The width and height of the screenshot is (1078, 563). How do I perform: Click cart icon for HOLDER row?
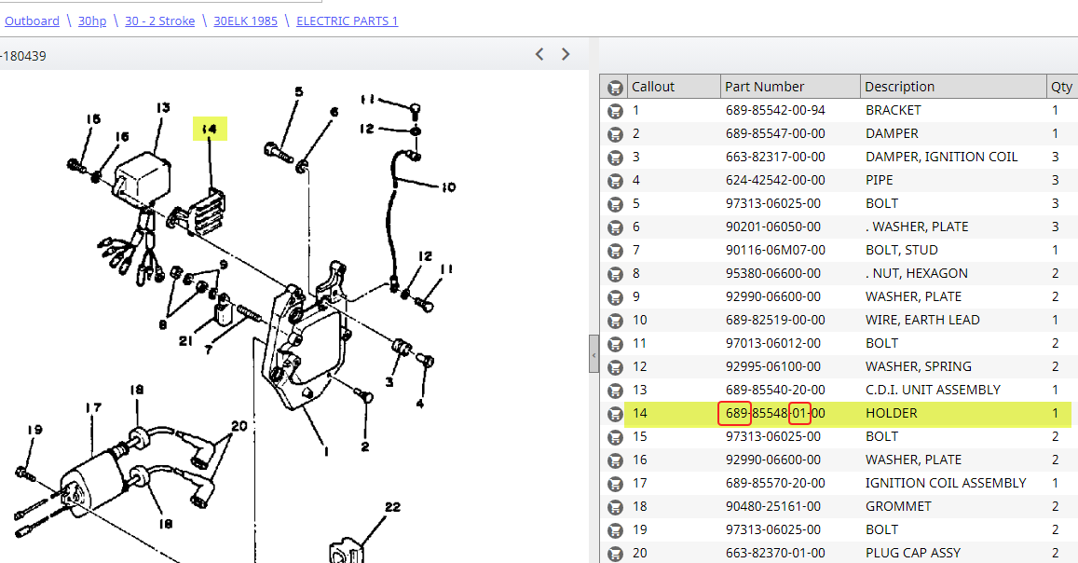click(x=615, y=414)
